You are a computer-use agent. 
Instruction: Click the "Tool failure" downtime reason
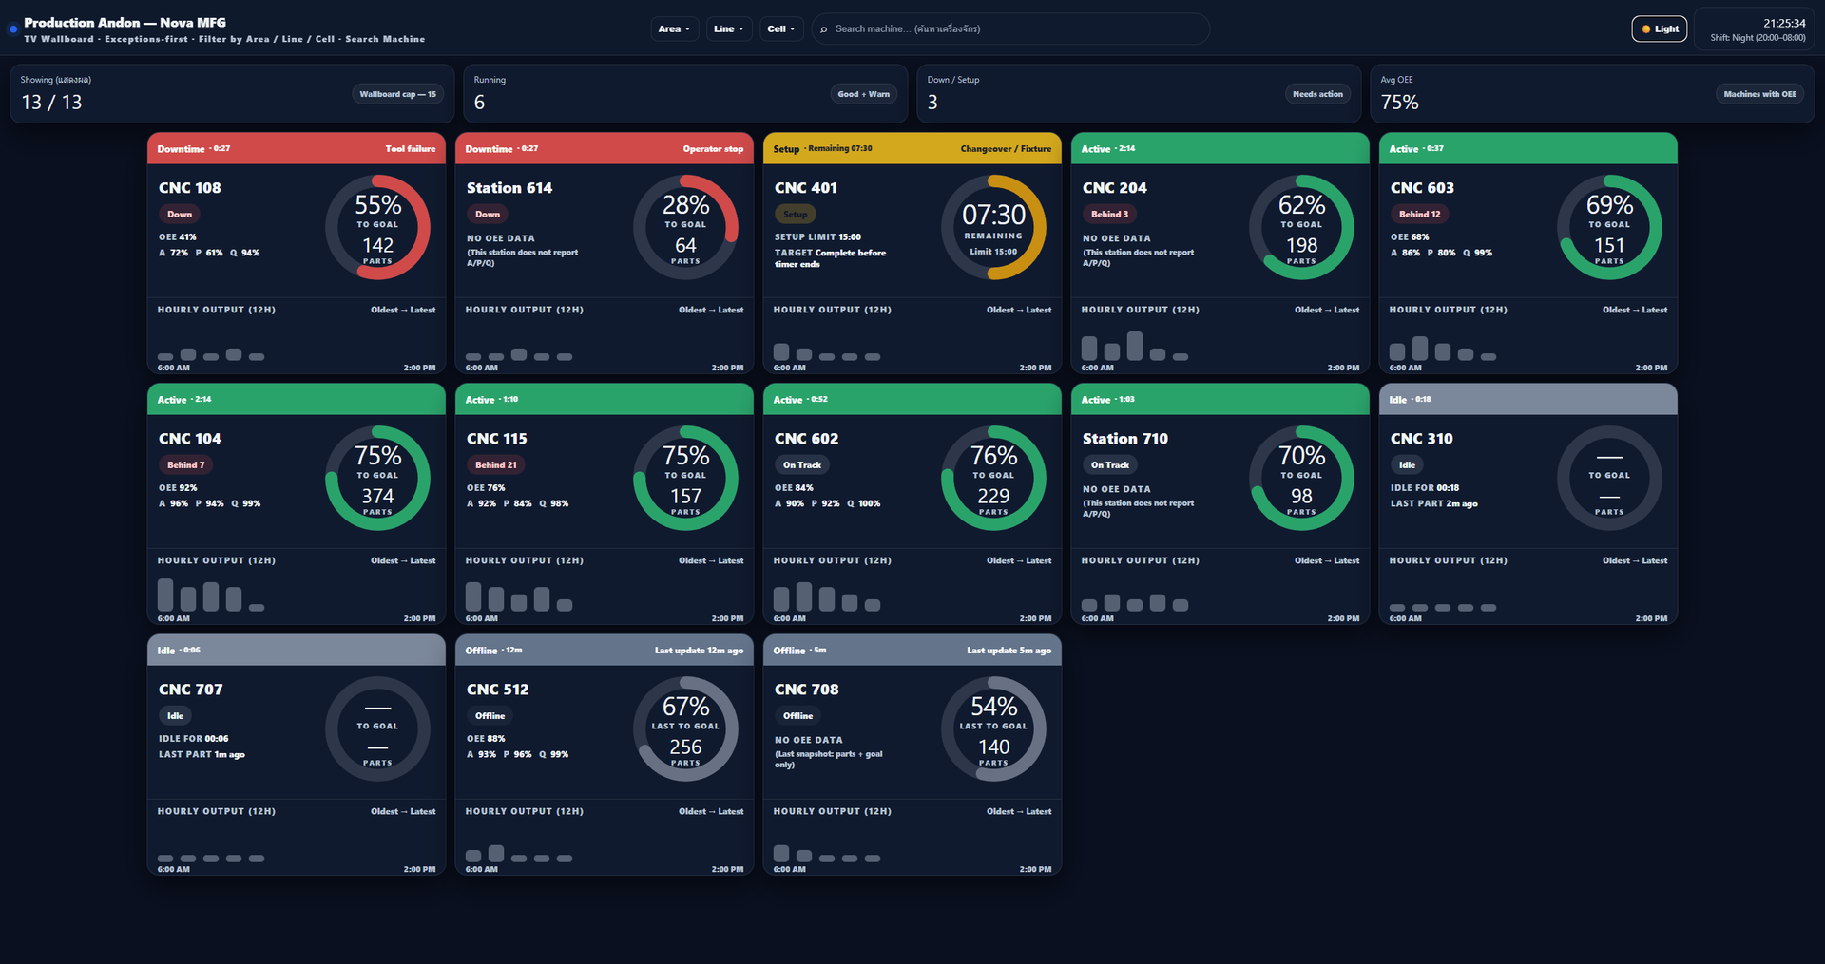coord(411,148)
